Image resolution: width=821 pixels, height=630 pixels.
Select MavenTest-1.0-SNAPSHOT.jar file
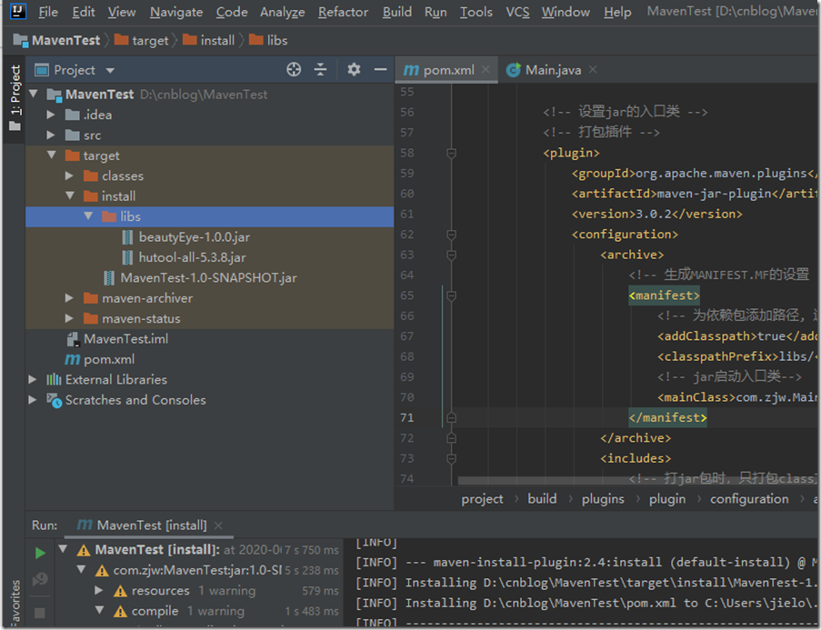[200, 277]
